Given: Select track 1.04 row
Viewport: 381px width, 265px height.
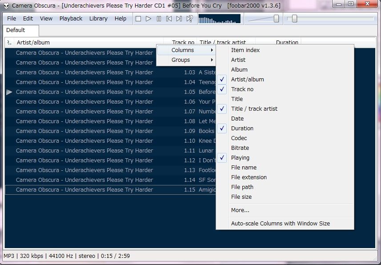Looking at the screenshot, I should click(111, 82).
